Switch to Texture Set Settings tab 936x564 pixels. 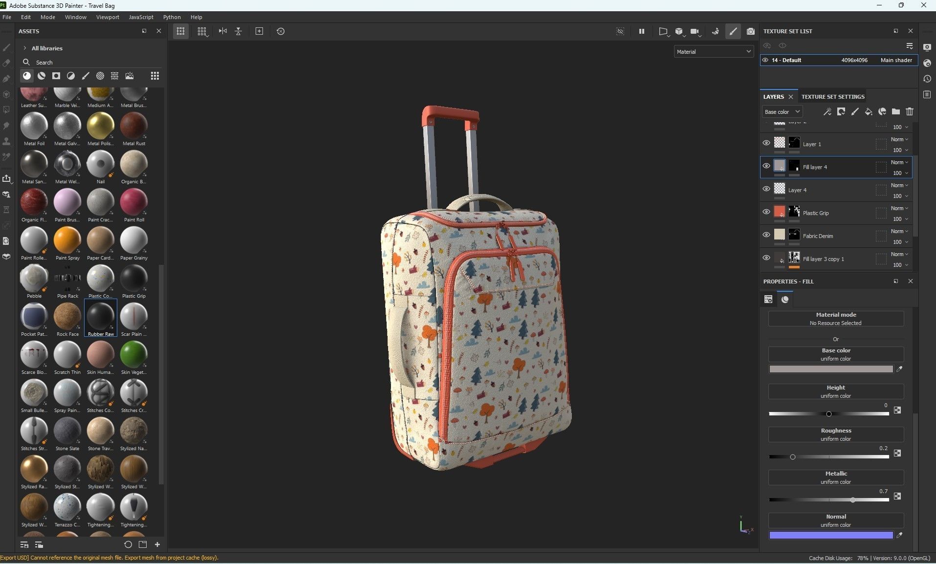click(833, 97)
